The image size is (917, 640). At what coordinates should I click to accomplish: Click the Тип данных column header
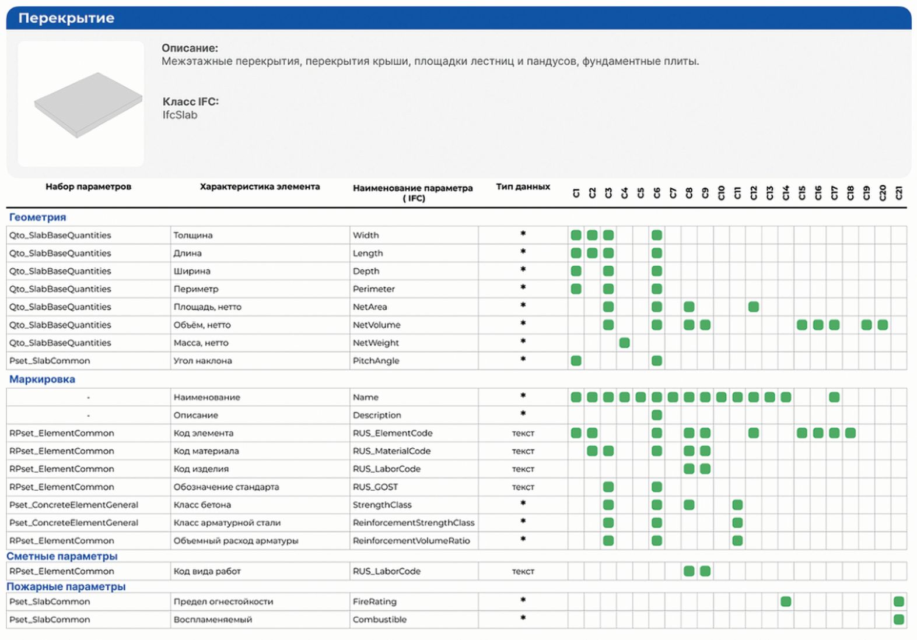(523, 187)
